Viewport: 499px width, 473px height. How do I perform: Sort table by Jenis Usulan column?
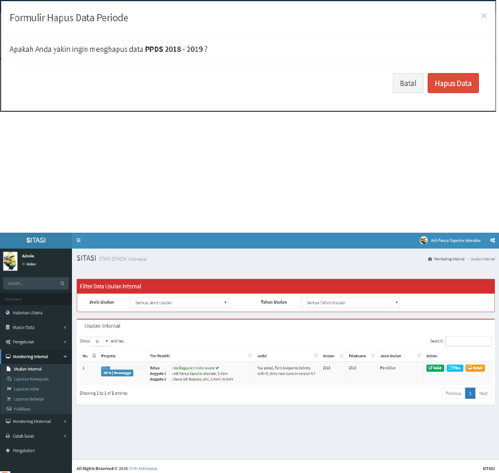tap(400, 356)
